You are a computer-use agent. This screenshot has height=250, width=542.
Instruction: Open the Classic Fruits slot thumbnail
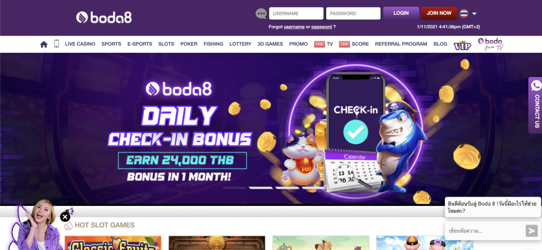point(113,243)
